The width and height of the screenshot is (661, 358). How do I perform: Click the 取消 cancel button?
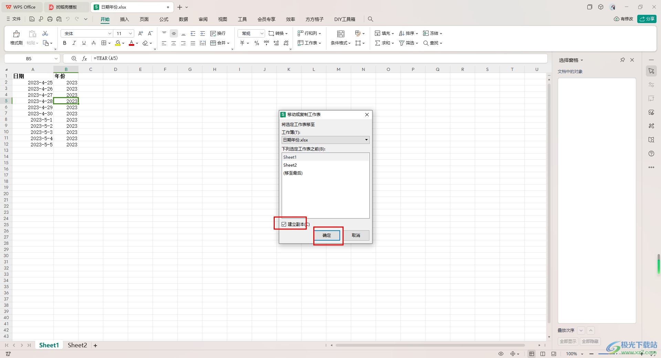click(x=356, y=235)
